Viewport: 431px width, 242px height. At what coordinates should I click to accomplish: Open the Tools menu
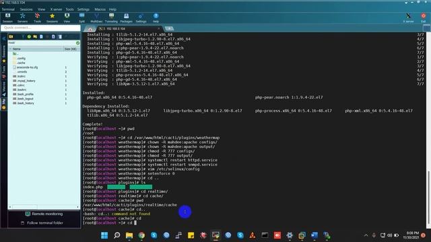(x=69, y=9)
